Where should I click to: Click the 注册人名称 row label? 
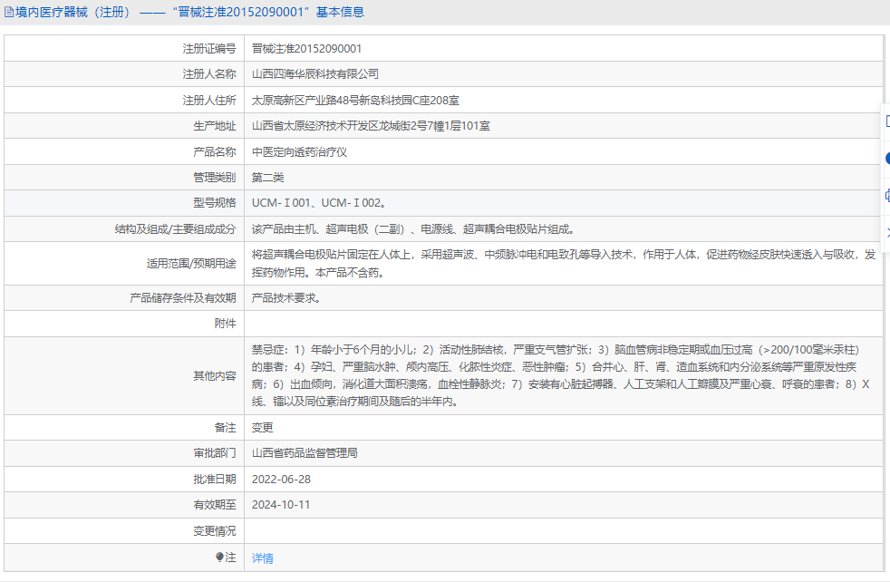(x=208, y=73)
